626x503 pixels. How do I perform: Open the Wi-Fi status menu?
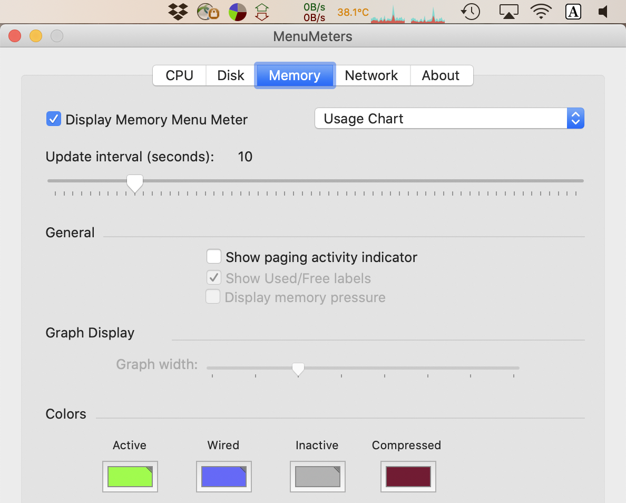541,12
